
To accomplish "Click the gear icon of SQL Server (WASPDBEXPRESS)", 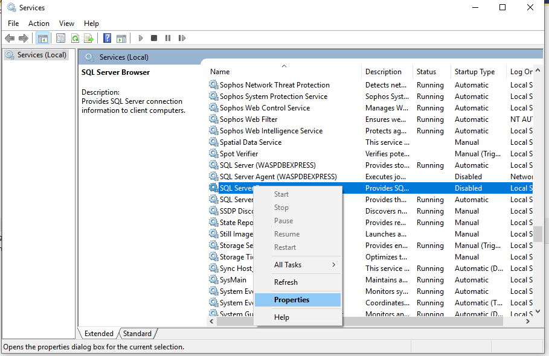I will click(214, 165).
